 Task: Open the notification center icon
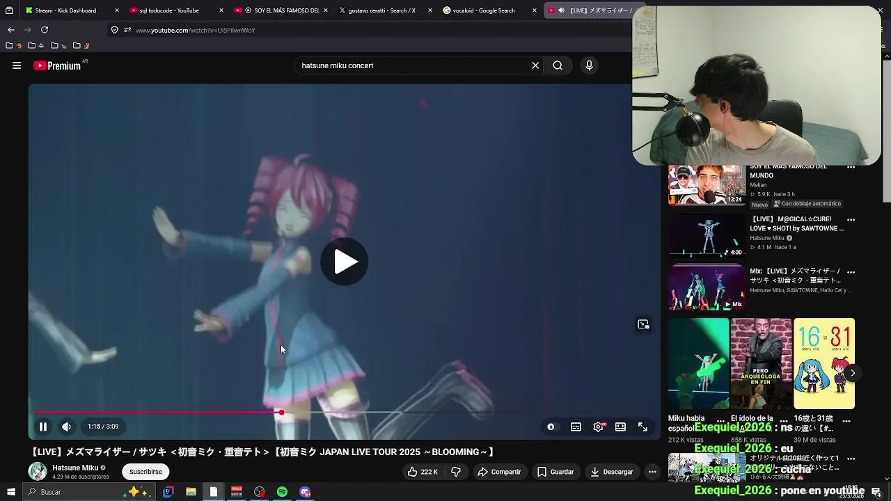[x=876, y=492]
